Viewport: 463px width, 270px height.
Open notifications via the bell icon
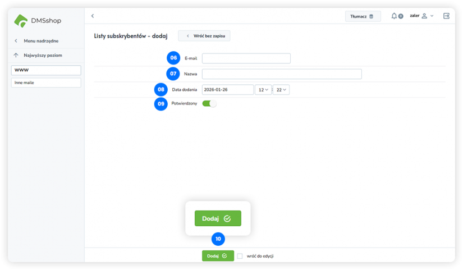(395, 16)
